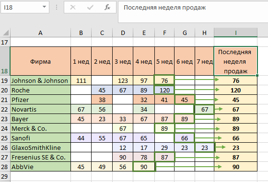Click the last-week result 45 for Pfizer

(236, 100)
